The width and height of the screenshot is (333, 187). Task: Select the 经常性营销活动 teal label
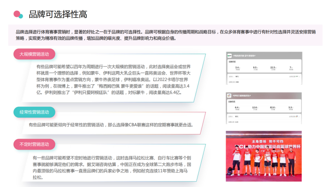34,112
